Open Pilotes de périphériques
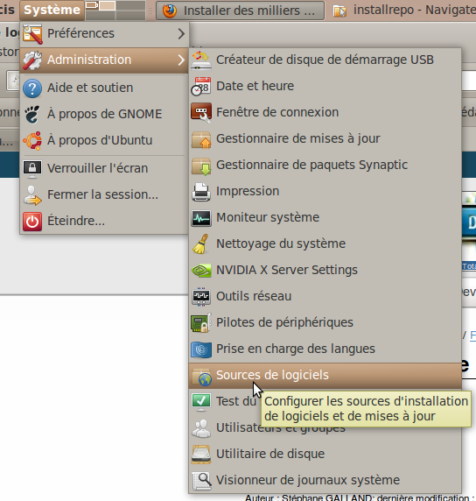Image resolution: width=476 pixels, height=501 pixels. 325,322
